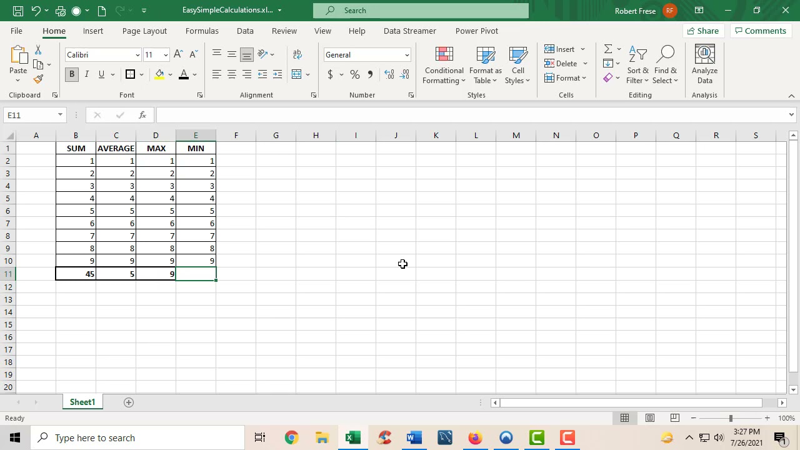
Task: Open the Comments pane button
Action: [x=761, y=31]
